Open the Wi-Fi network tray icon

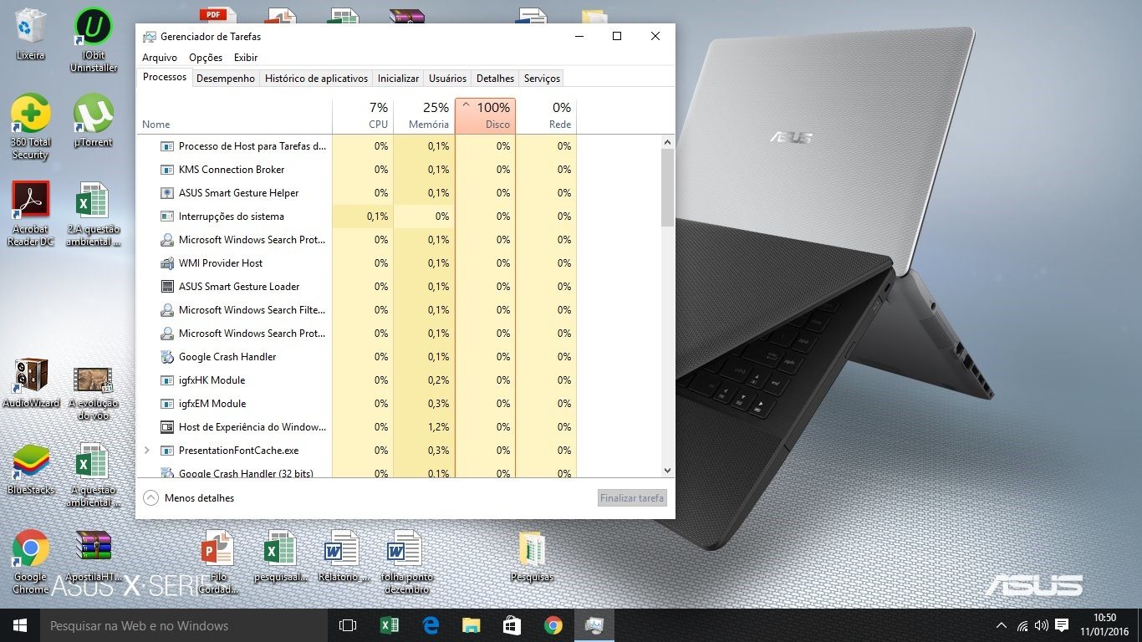[1022, 625]
